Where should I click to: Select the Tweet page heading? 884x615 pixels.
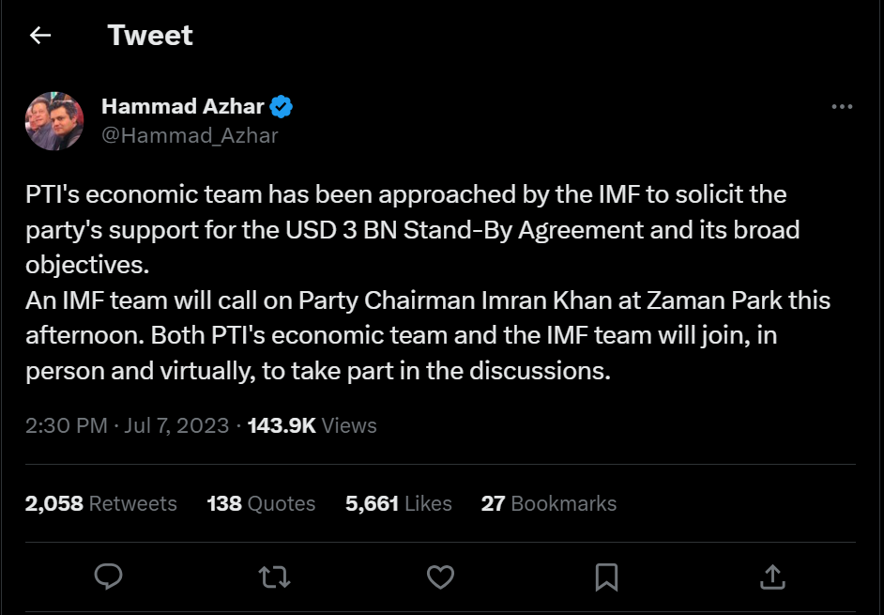coord(150,35)
